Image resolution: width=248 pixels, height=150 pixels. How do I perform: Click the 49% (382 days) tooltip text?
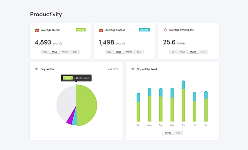82,78
